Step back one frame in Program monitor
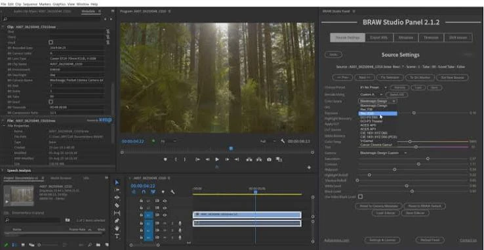484x250 pixels. [207, 159]
